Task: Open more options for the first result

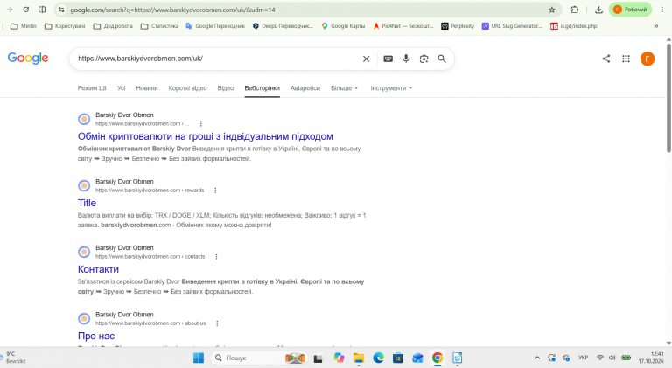Action: [x=201, y=123]
